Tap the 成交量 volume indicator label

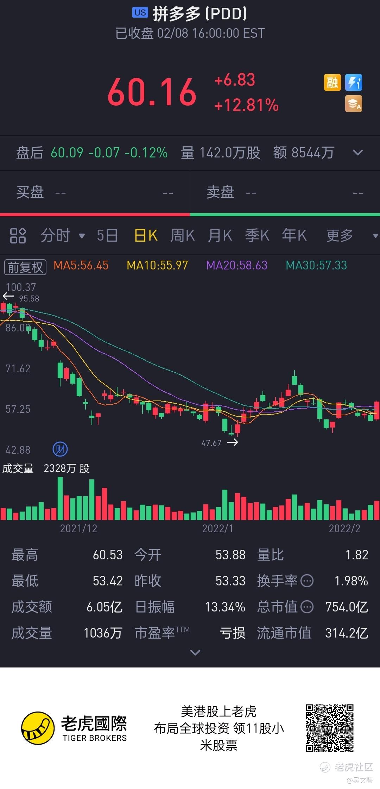pyautogui.click(x=18, y=468)
